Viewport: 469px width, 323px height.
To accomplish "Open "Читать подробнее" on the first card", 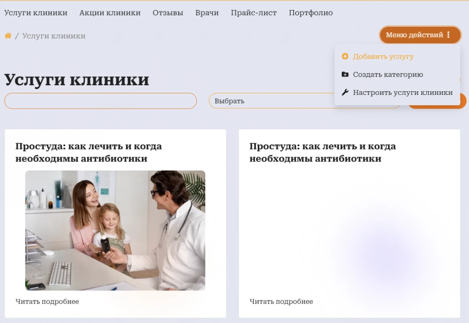I will click(47, 301).
